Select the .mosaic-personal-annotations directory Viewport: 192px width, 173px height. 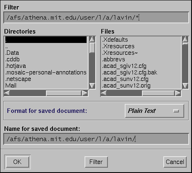click(46, 72)
